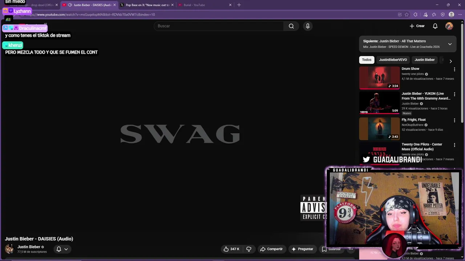Select the Justin Bieber DAISIES browser tab
This screenshot has height=261, width=465.
coord(89,5)
